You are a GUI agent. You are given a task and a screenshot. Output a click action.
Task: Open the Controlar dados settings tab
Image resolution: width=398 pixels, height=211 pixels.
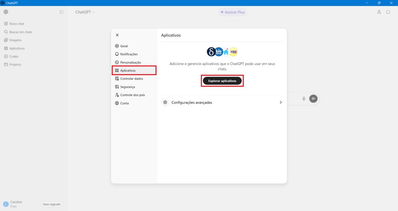pyautogui.click(x=134, y=78)
